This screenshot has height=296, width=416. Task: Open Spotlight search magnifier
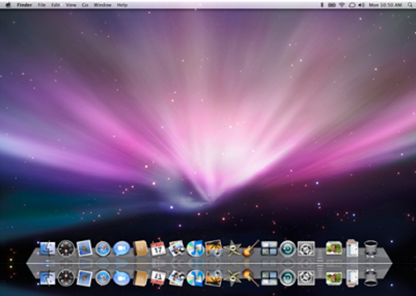(x=410, y=5)
